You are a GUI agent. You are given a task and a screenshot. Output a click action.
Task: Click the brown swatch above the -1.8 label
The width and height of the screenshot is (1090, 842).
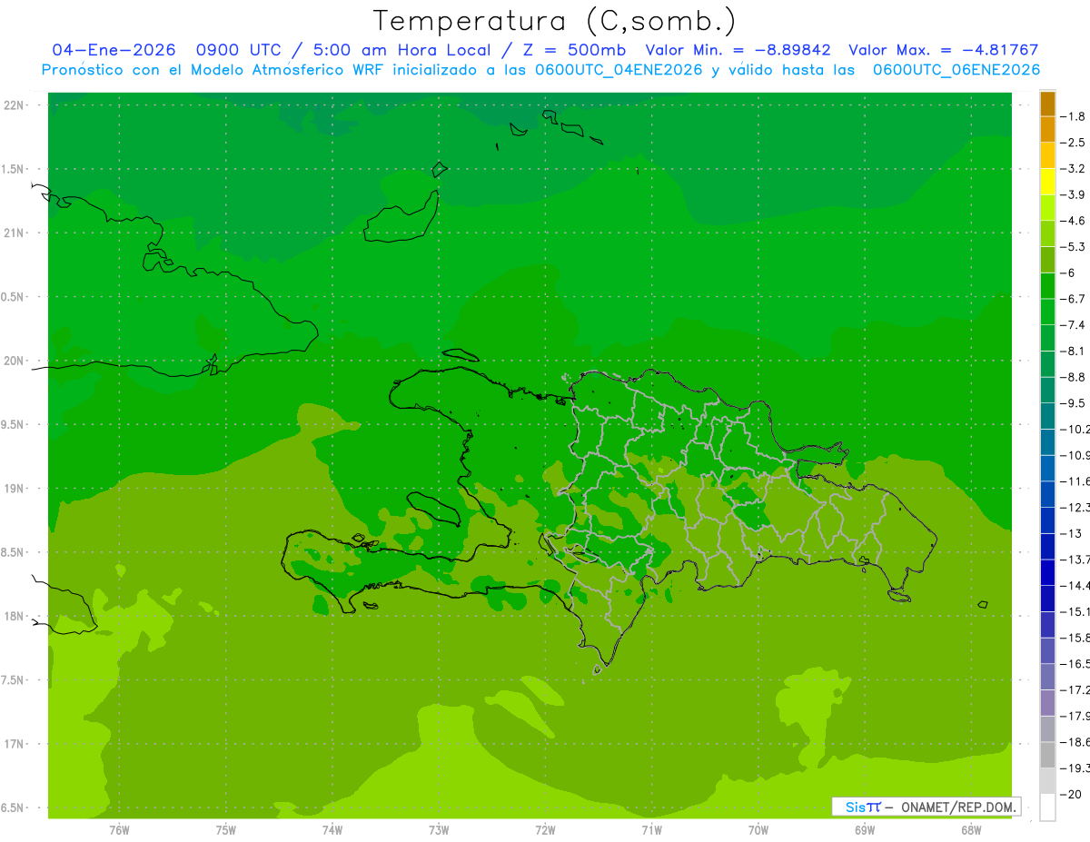click(x=1047, y=104)
